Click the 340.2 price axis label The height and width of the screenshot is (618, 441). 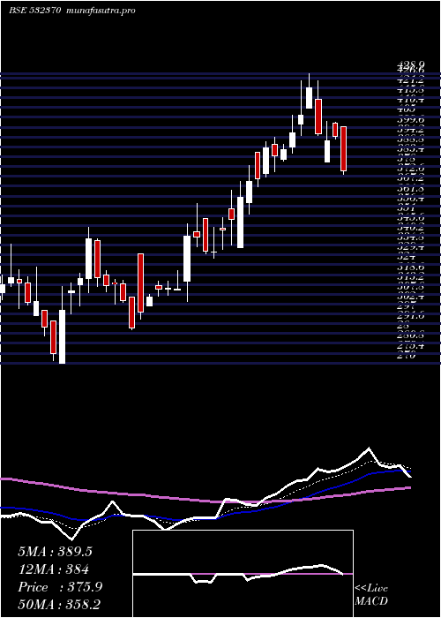tap(411, 229)
